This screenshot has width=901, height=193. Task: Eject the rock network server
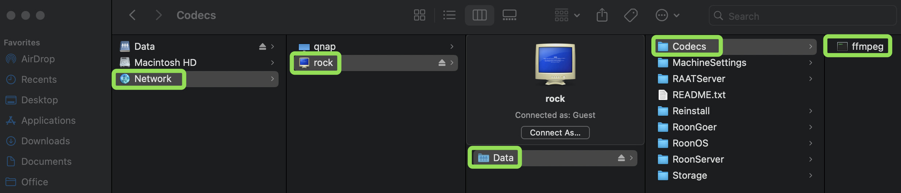(x=442, y=63)
